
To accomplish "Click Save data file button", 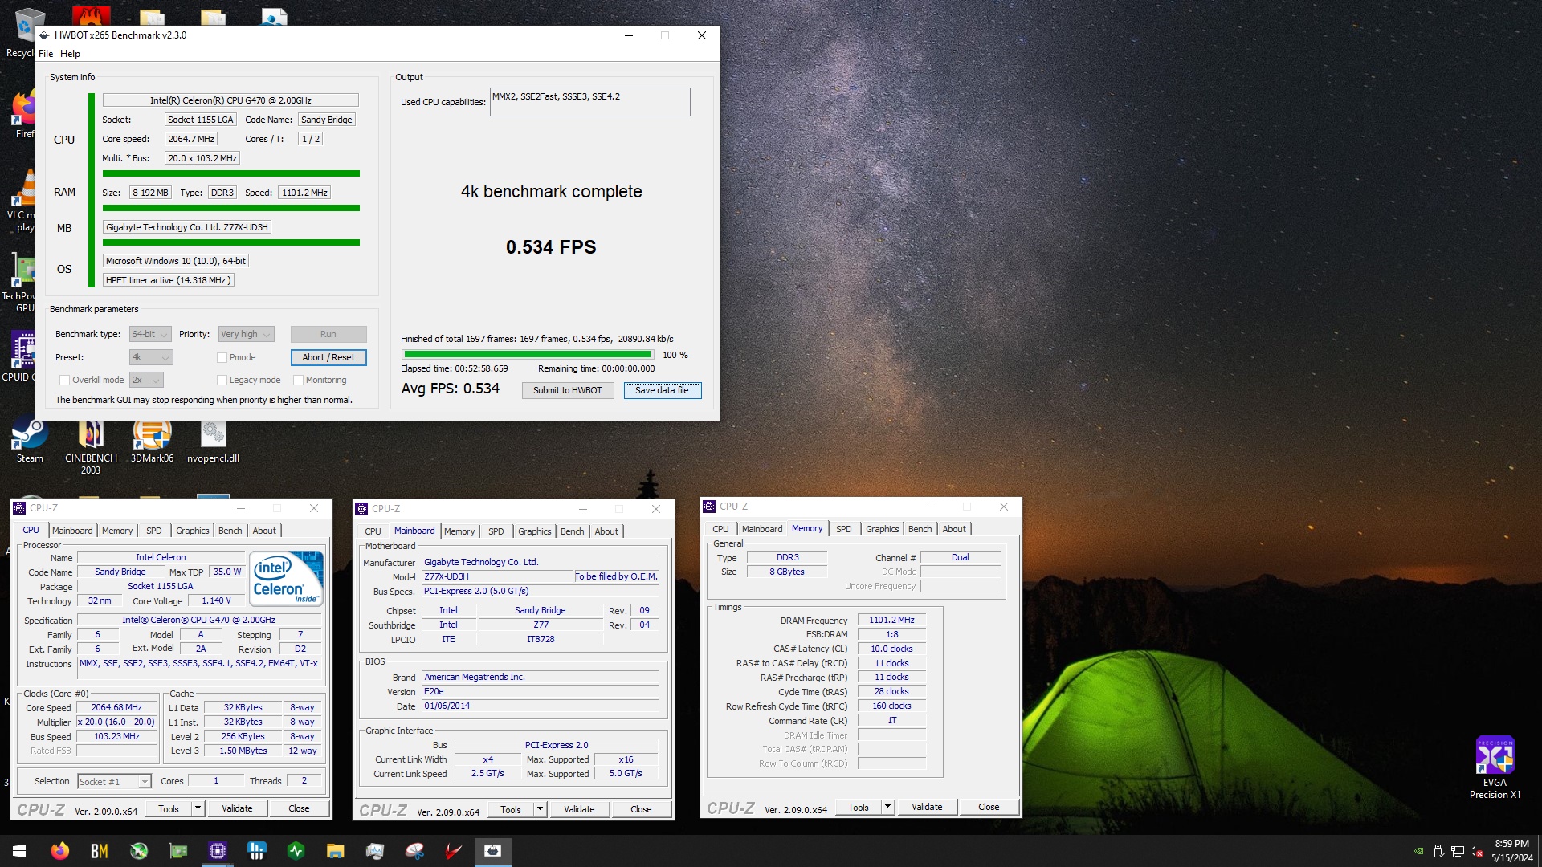I will [x=662, y=391].
